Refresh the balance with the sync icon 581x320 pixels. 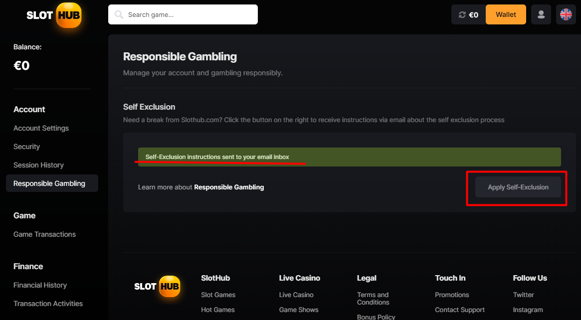462,15
